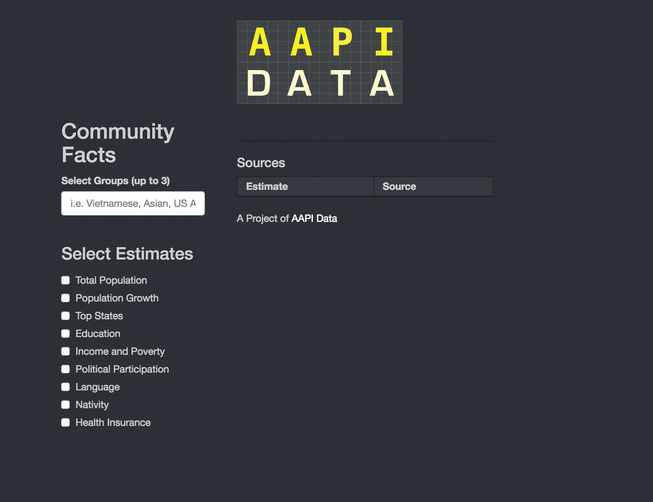This screenshot has height=502, width=653.
Task: Click the Nativity label text
Action: point(92,405)
